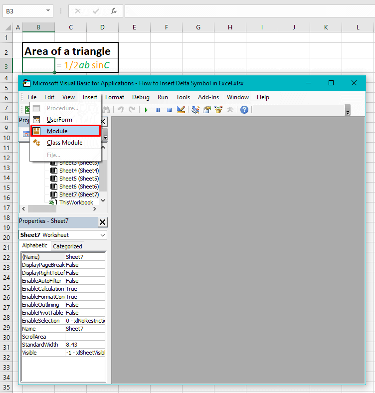
Task: Click the Toolbox hammer-wrench icon
Action: coord(230,110)
